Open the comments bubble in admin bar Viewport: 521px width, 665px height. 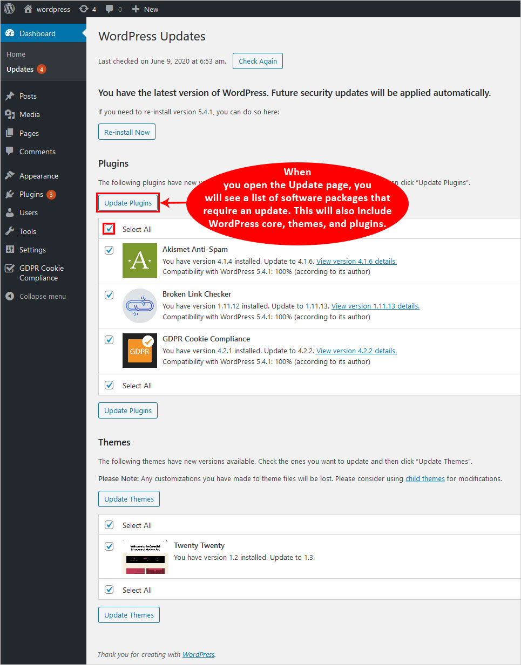113,9
